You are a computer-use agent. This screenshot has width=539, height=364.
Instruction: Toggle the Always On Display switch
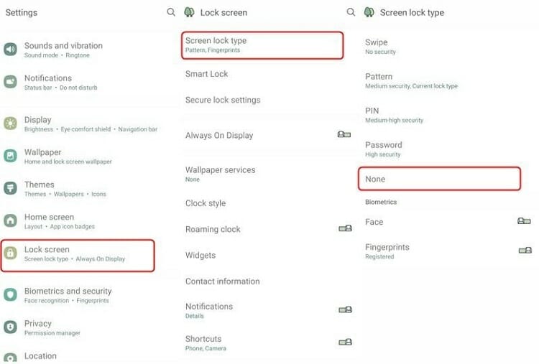coord(344,134)
